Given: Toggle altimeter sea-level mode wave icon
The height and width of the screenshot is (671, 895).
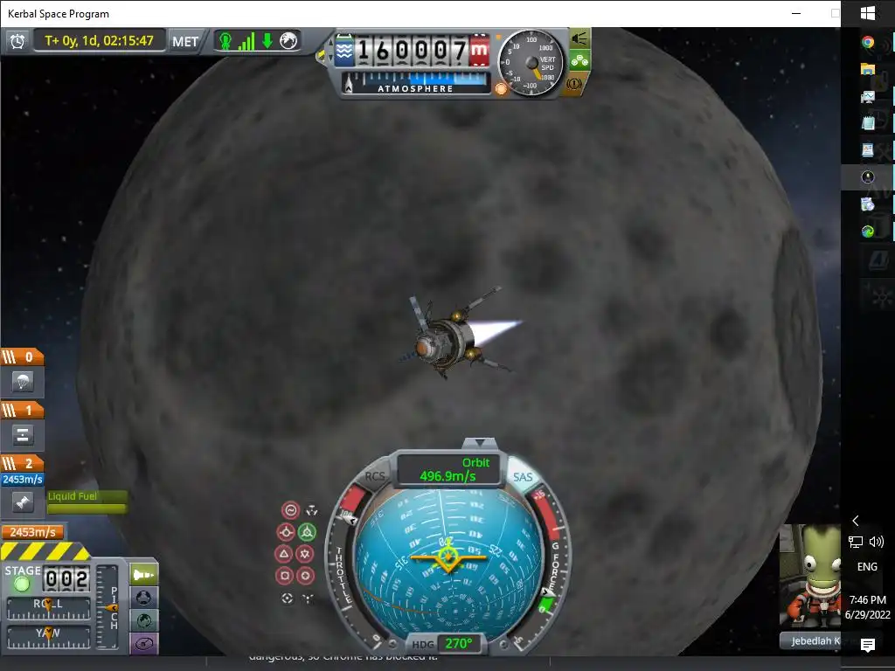Looking at the screenshot, I should point(344,52).
